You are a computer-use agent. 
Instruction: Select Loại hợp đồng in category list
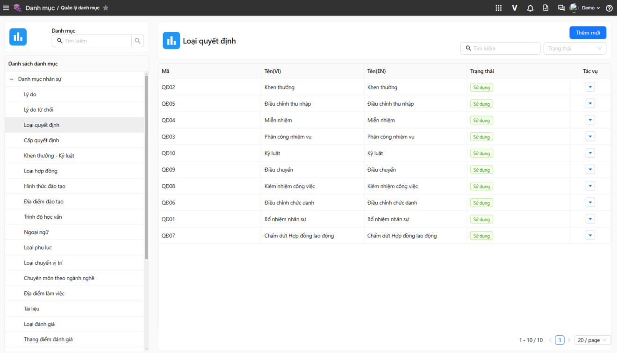(x=41, y=171)
